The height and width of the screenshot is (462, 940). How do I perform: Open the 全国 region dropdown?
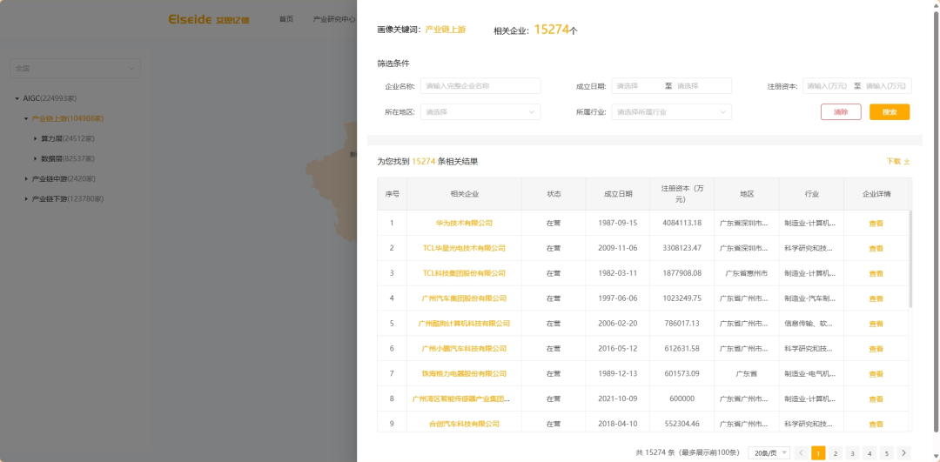[x=75, y=69]
